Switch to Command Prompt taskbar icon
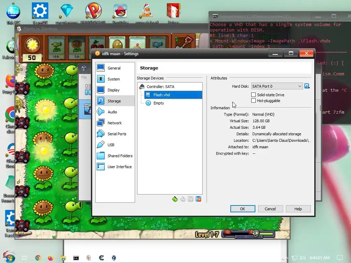This screenshot has width=351, height=263. coord(76,258)
